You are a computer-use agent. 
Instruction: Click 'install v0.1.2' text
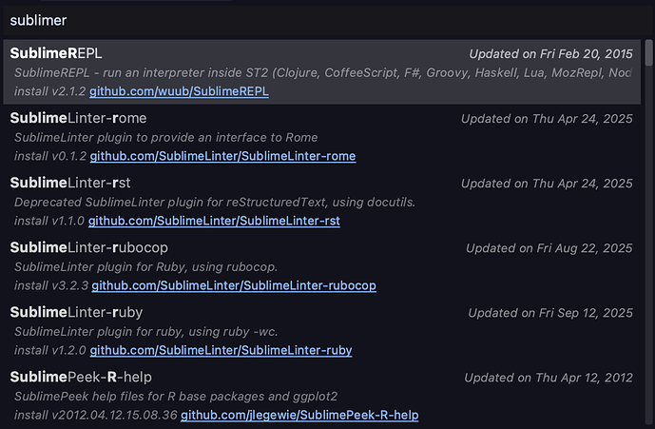[x=50, y=156]
